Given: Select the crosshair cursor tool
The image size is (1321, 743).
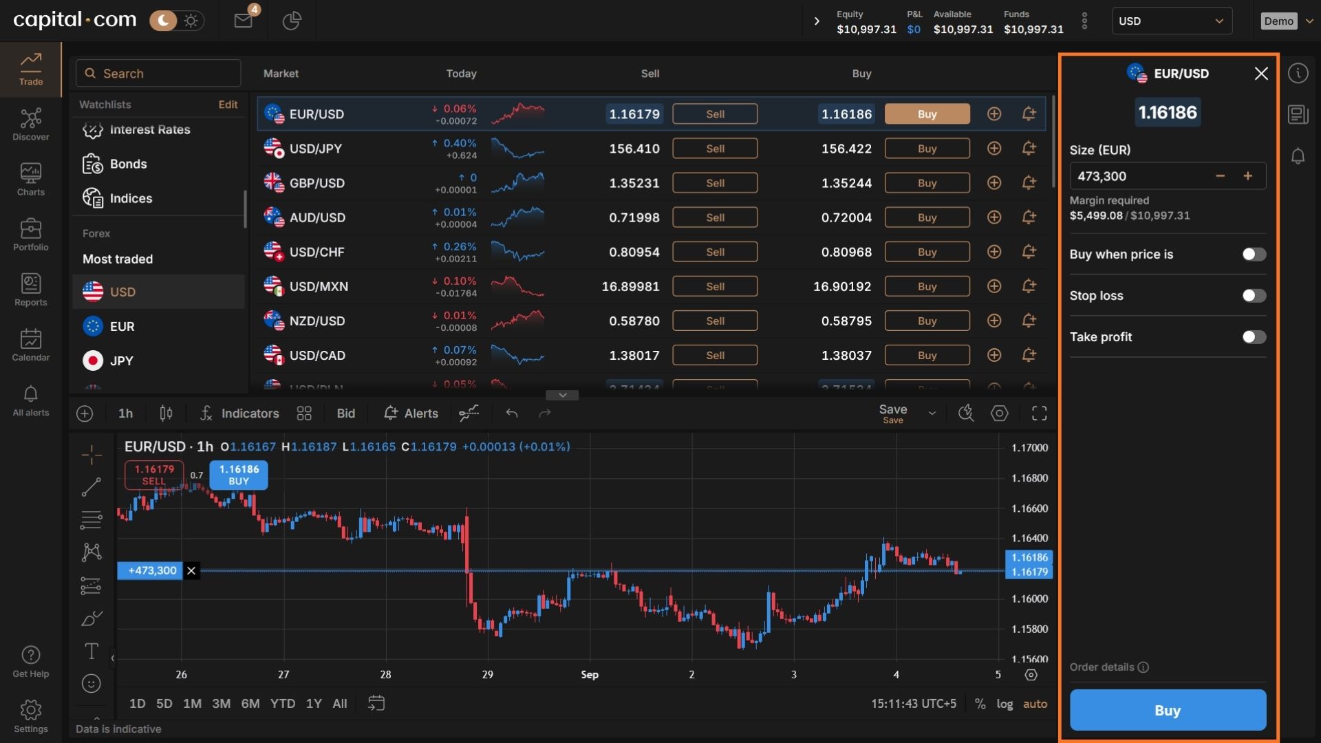Looking at the screenshot, I should coord(92,455).
